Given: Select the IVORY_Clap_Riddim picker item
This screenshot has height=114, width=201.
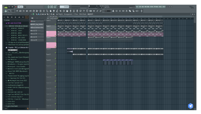Looking at the screenshot, I should coord(37,24).
